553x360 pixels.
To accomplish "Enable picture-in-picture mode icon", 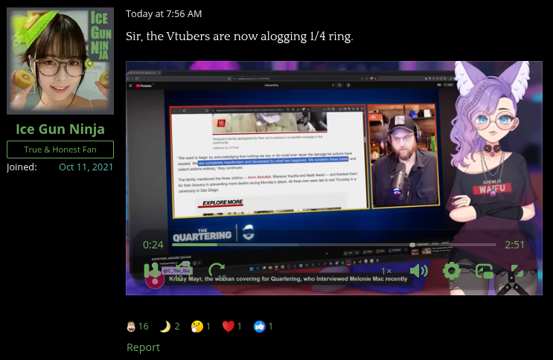I will pos(485,271).
